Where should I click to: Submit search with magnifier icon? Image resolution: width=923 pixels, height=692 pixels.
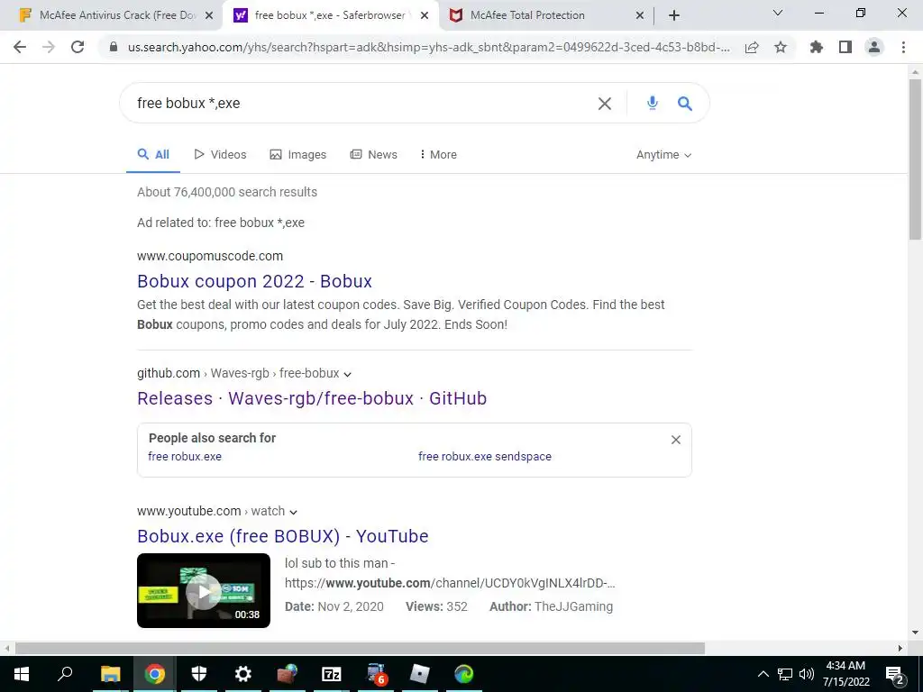[685, 104]
